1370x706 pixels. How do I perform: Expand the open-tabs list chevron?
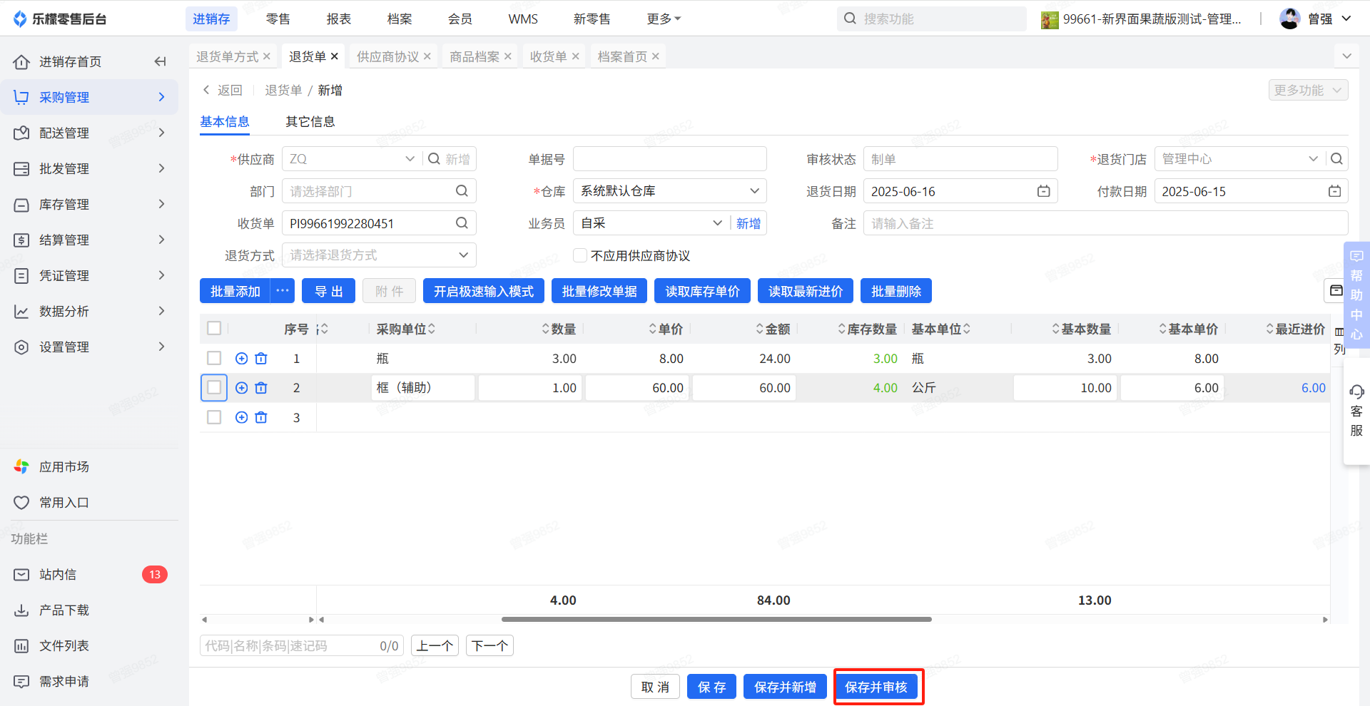click(x=1346, y=56)
